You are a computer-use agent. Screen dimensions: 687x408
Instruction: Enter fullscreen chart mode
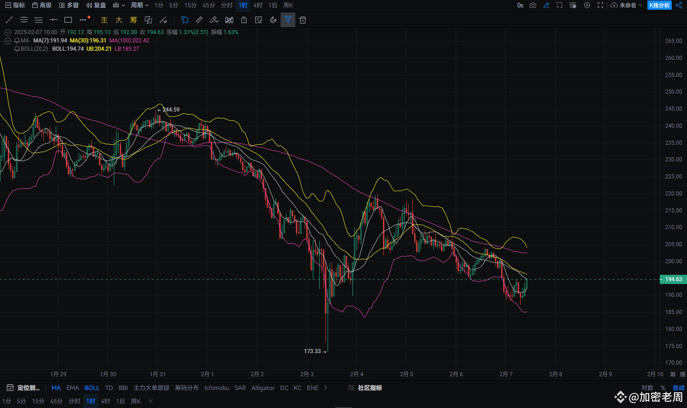tap(600, 5)
